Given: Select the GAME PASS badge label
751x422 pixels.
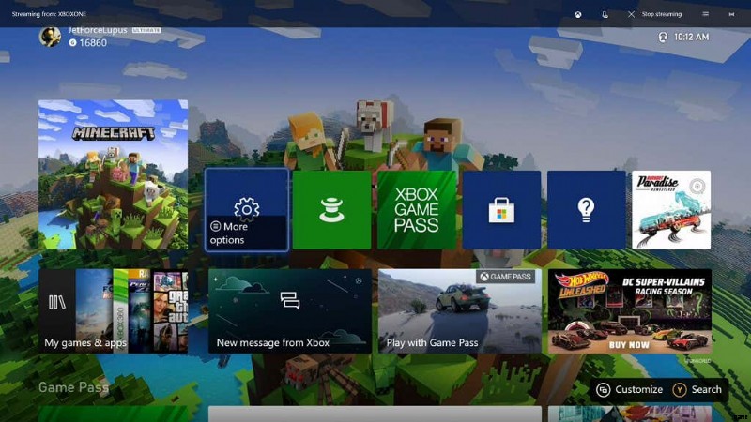Looking at the screenshot, I should (x=505, y=277).
